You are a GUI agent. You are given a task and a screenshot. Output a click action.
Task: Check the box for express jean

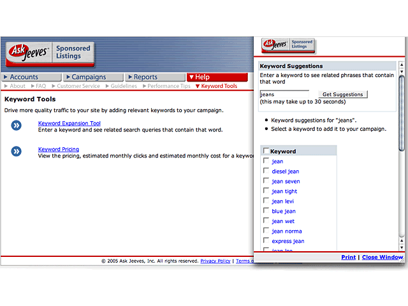coord(266,240)
